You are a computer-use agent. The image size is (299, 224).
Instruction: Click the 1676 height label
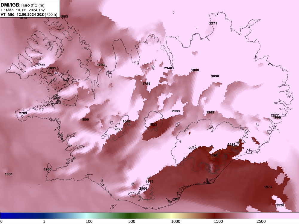(149, 182)
